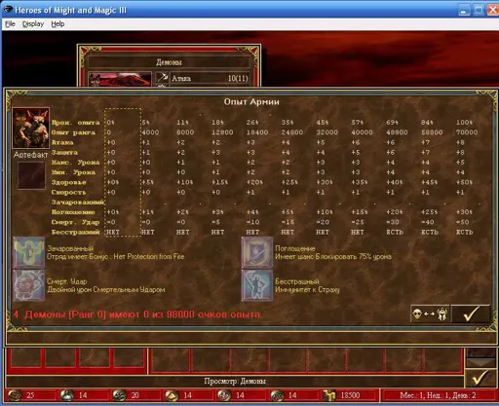Click the sulfur resource icon

pos(172,395)
